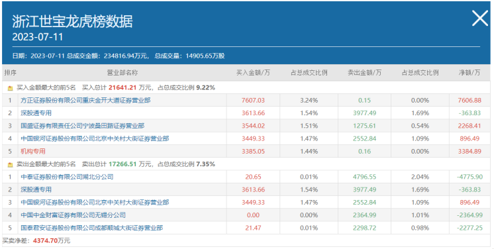Screen dimensions: 494x249
Task: Open 深股通专用 in the buy top-5 list
Action: [x=36, y=113]
